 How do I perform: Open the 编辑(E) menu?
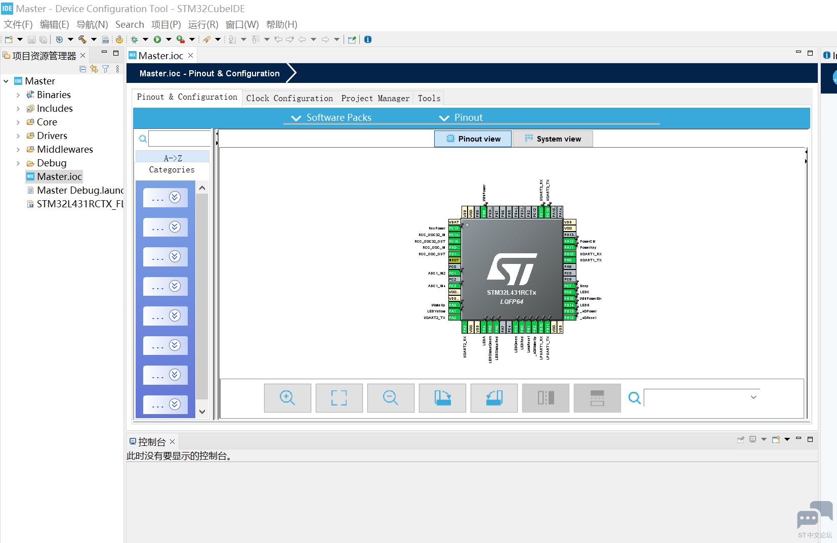point(55,25)
